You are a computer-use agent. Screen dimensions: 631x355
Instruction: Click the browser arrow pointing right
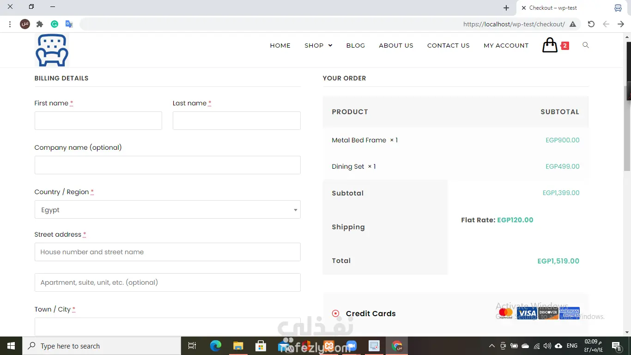coord(621,24)
